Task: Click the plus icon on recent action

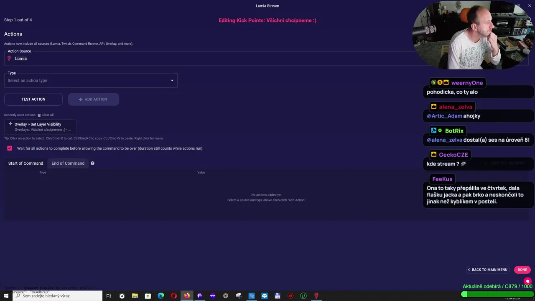Action: click(x=10, y=124)
